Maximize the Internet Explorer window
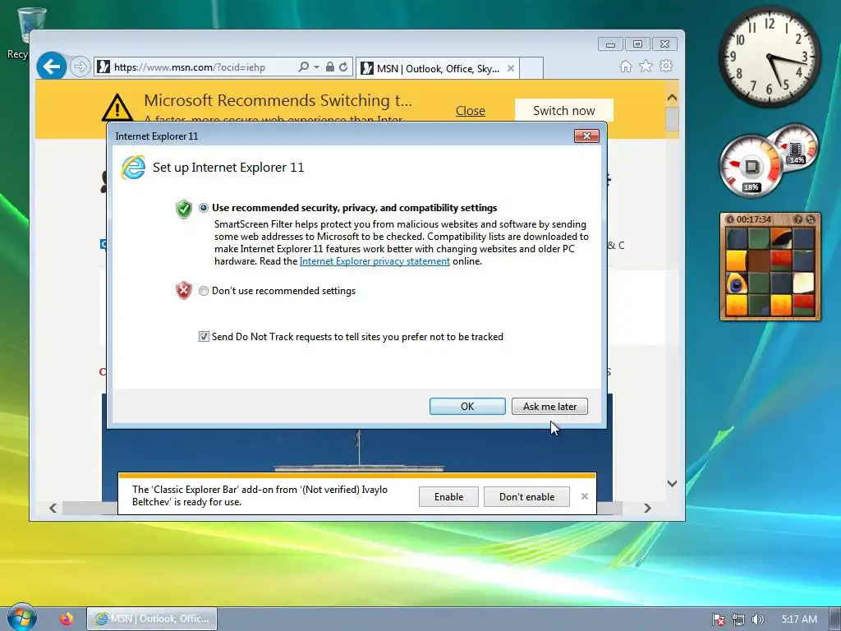The image size is (841, 631). tap(637, 44)
